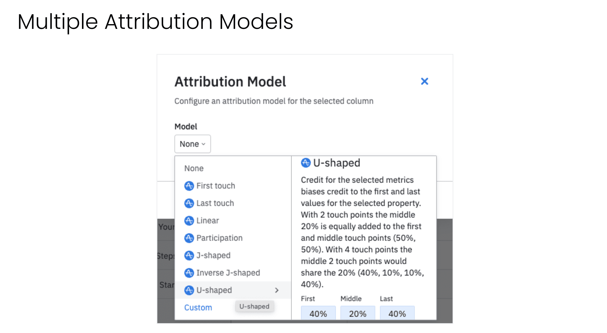Click the First percentage field showing 40%
607x333 pixels.
pos(318,313)
